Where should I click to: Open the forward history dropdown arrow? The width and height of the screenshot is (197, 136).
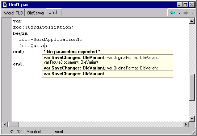(x=193, y=13)
